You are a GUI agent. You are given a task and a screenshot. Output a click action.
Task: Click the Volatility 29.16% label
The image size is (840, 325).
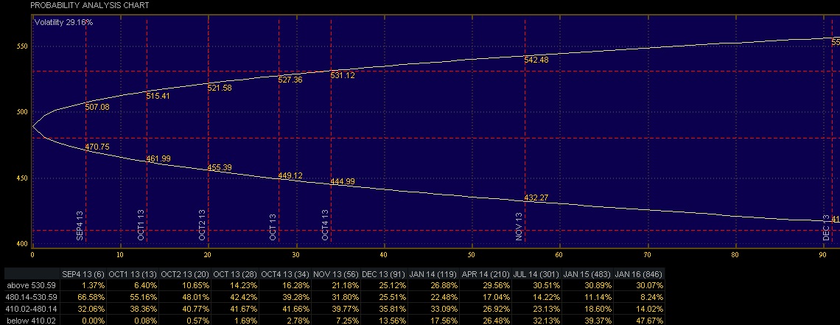click(x=64, y=23)
